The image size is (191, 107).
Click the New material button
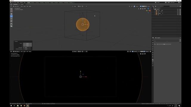(x=164, y=44)
